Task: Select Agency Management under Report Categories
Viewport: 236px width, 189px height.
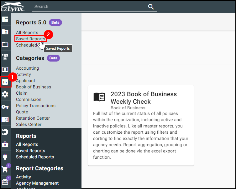Action: (37, 183)
